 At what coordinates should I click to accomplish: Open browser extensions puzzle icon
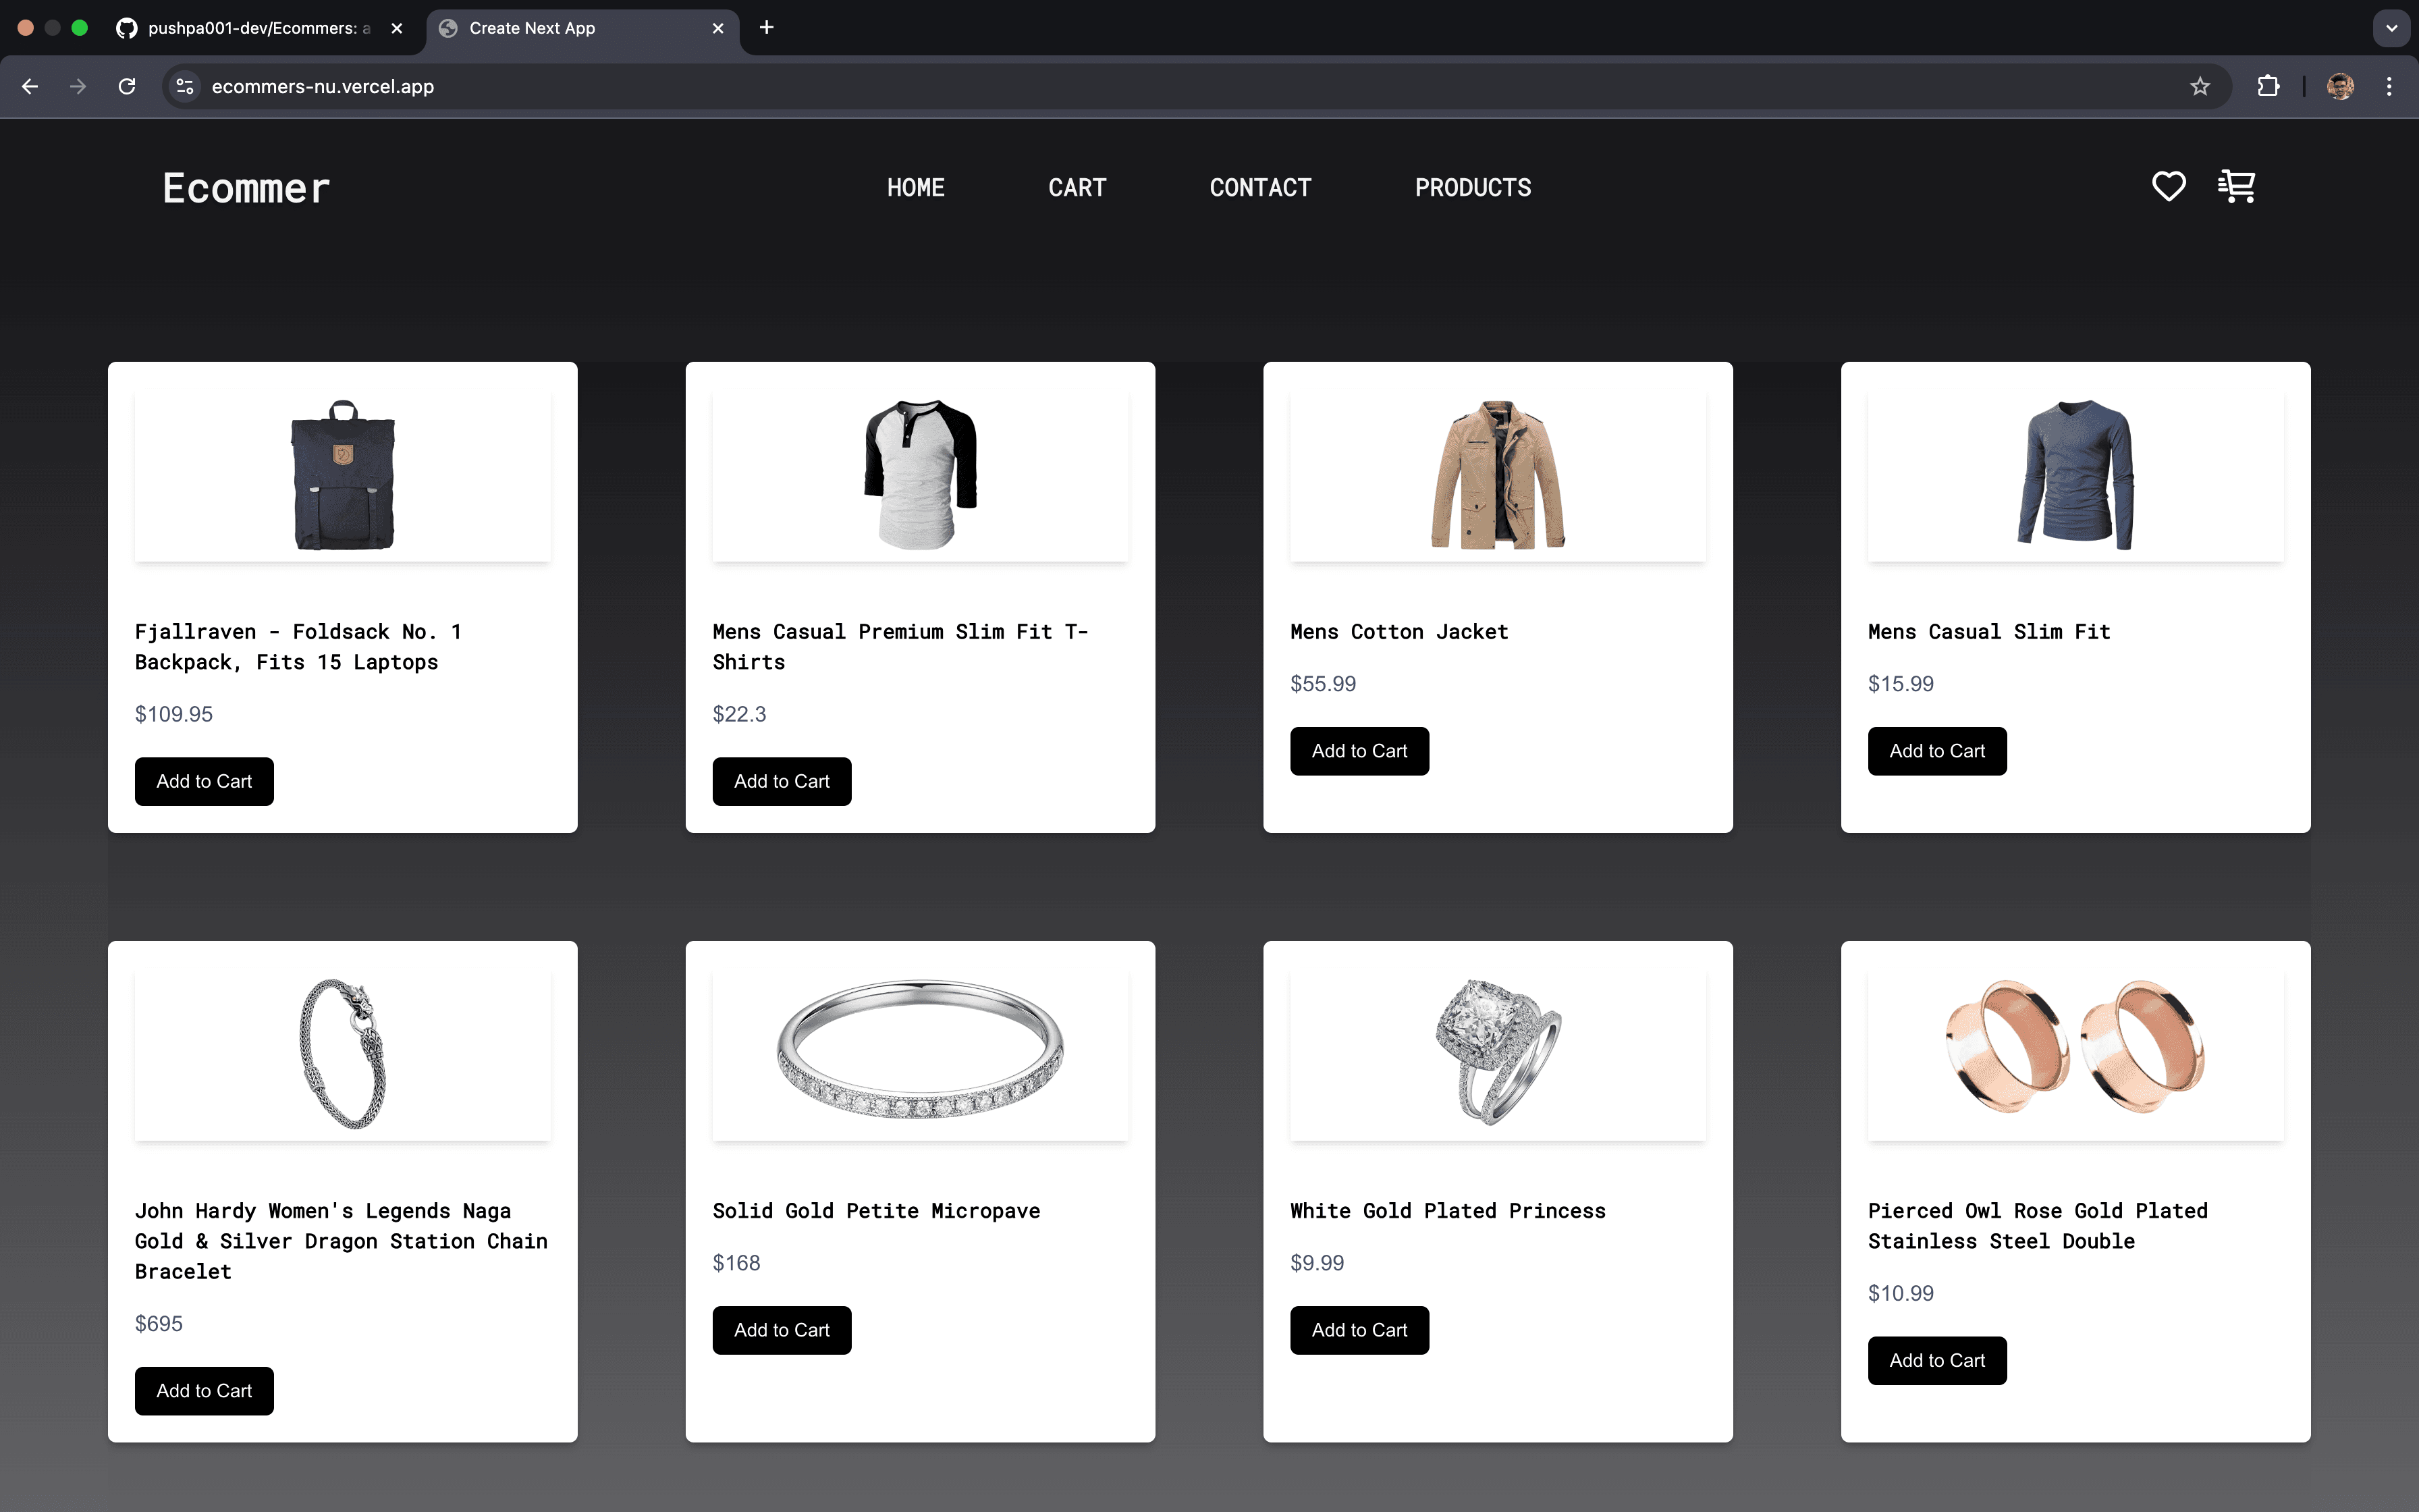(2268, 86)
